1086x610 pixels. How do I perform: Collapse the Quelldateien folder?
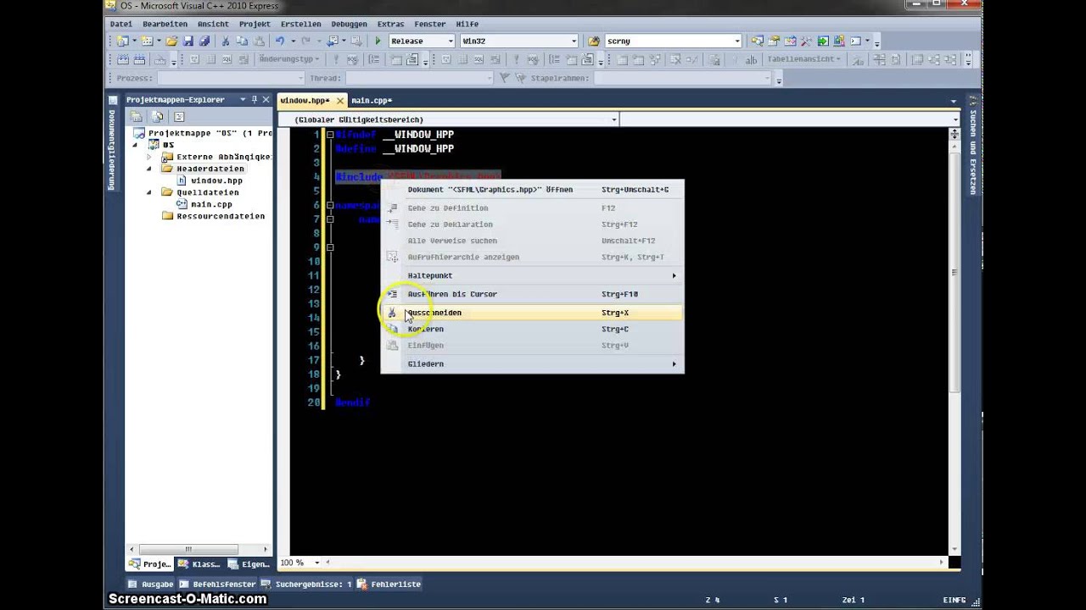coord(149,192)
